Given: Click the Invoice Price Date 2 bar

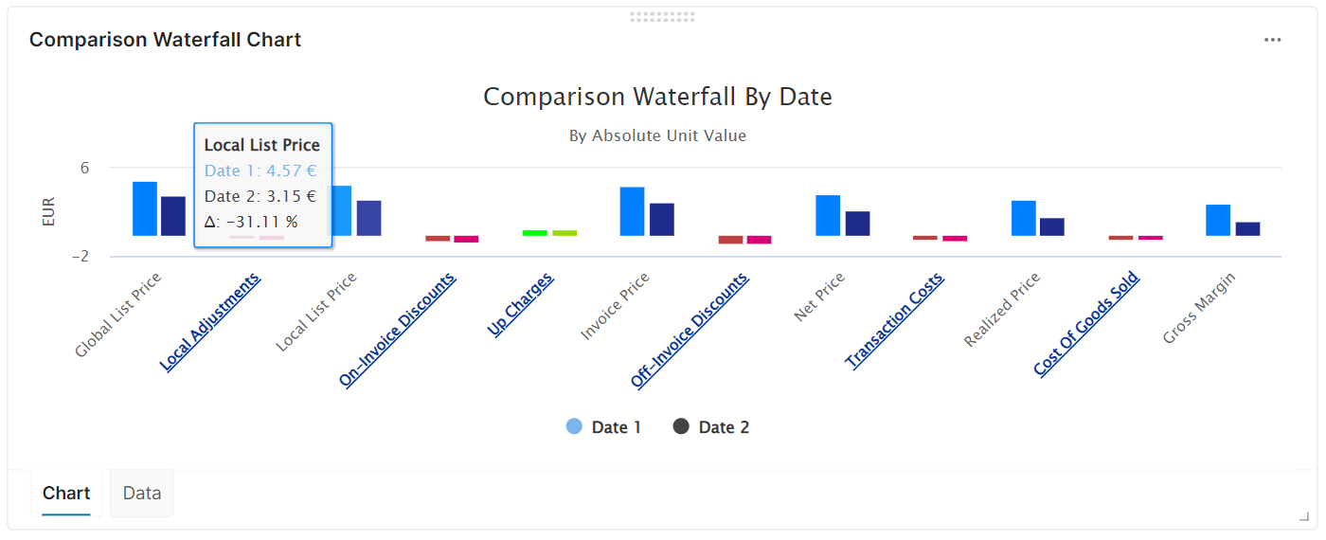Looking at the screenshot, I should click(x=662, y=219).
